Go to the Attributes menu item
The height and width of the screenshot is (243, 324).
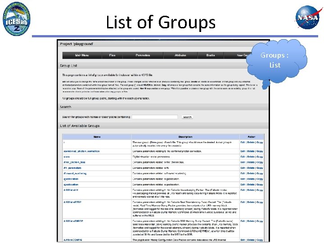coord(180,55)
